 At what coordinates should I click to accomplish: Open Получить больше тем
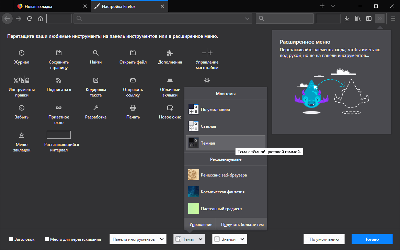tap(241, 224)
